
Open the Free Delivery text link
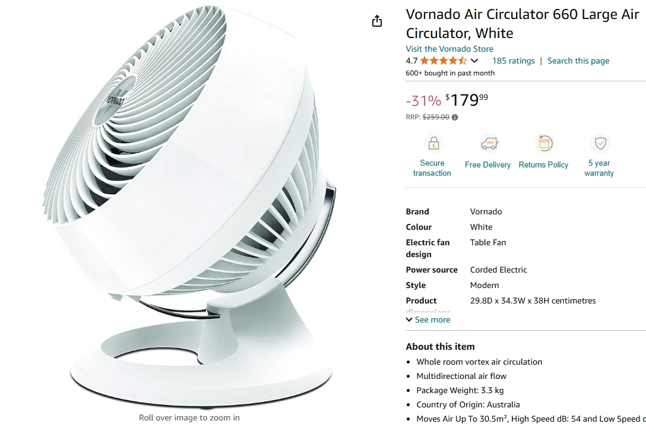click(488, 165)
